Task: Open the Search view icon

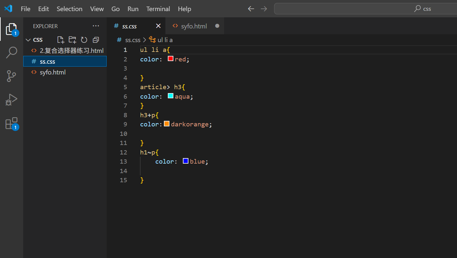Action: click(x=11, y=52)
